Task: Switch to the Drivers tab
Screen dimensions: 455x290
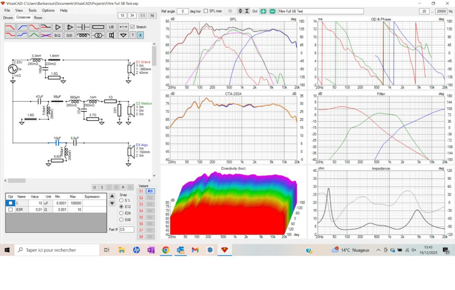Action: click(8, 18)
